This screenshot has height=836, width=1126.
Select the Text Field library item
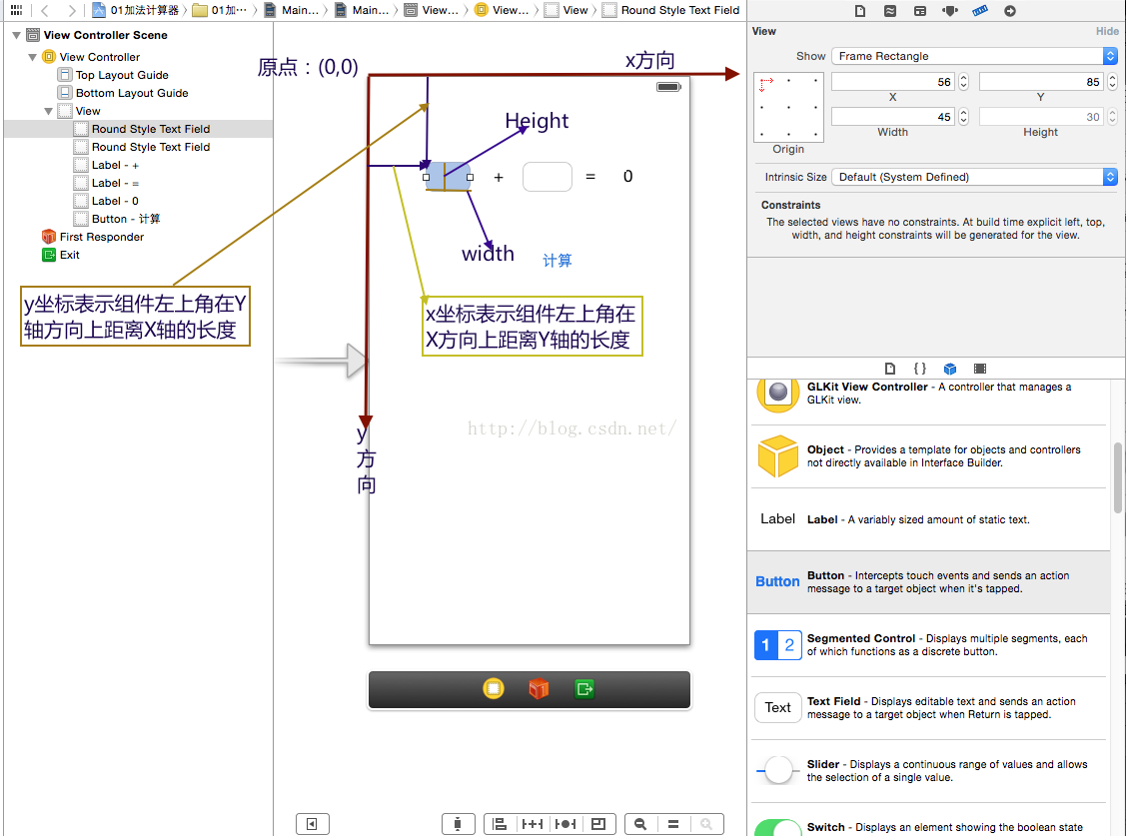928,707
